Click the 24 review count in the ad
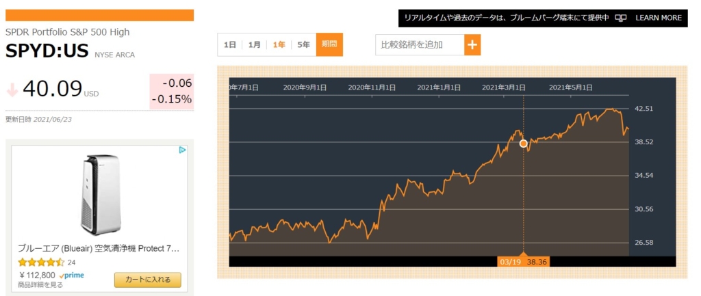 [71, 263]
